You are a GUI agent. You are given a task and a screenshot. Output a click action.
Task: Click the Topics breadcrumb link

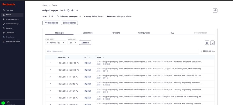(55, 5)
